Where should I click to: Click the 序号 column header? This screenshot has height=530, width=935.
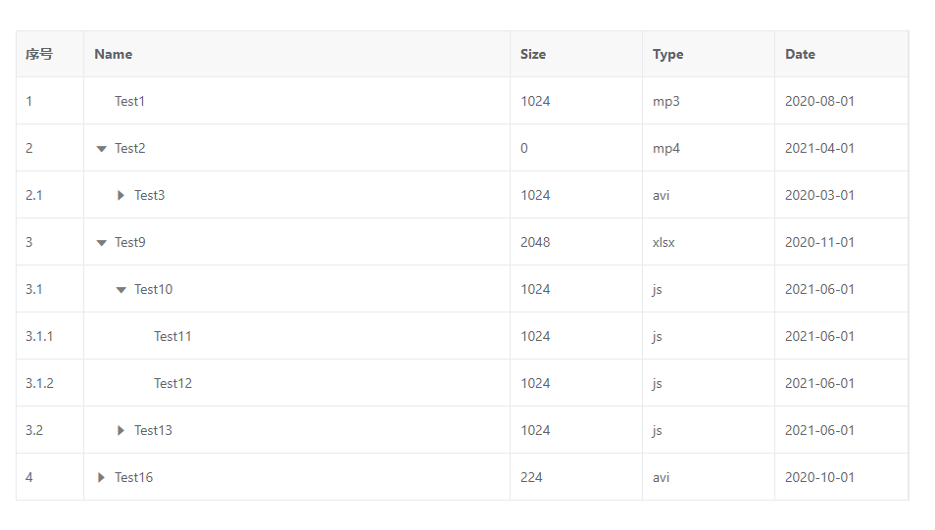click(x=39, y=55)
